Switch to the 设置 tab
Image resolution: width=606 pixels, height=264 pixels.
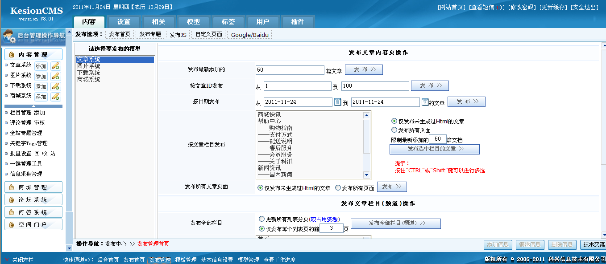point(123,21)
